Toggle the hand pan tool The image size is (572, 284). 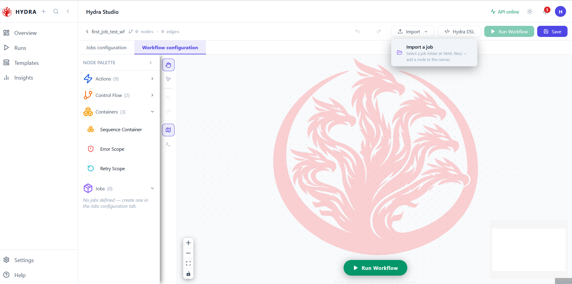coord(168,65)
